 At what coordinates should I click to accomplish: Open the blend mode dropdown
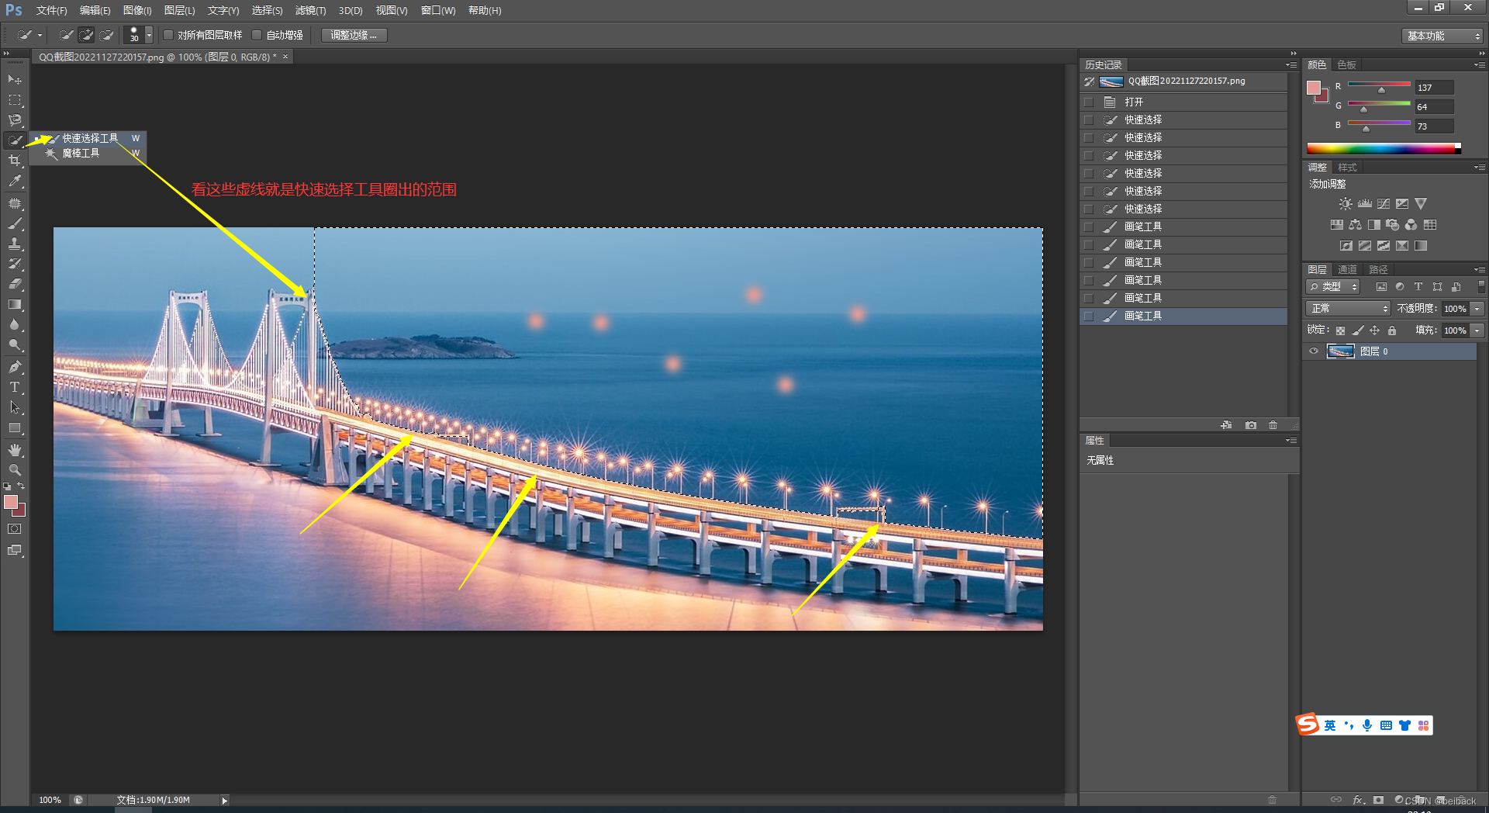[x=1348, y=309]
